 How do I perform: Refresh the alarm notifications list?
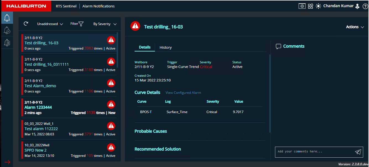pyautogui.click(x=26, y=24)
